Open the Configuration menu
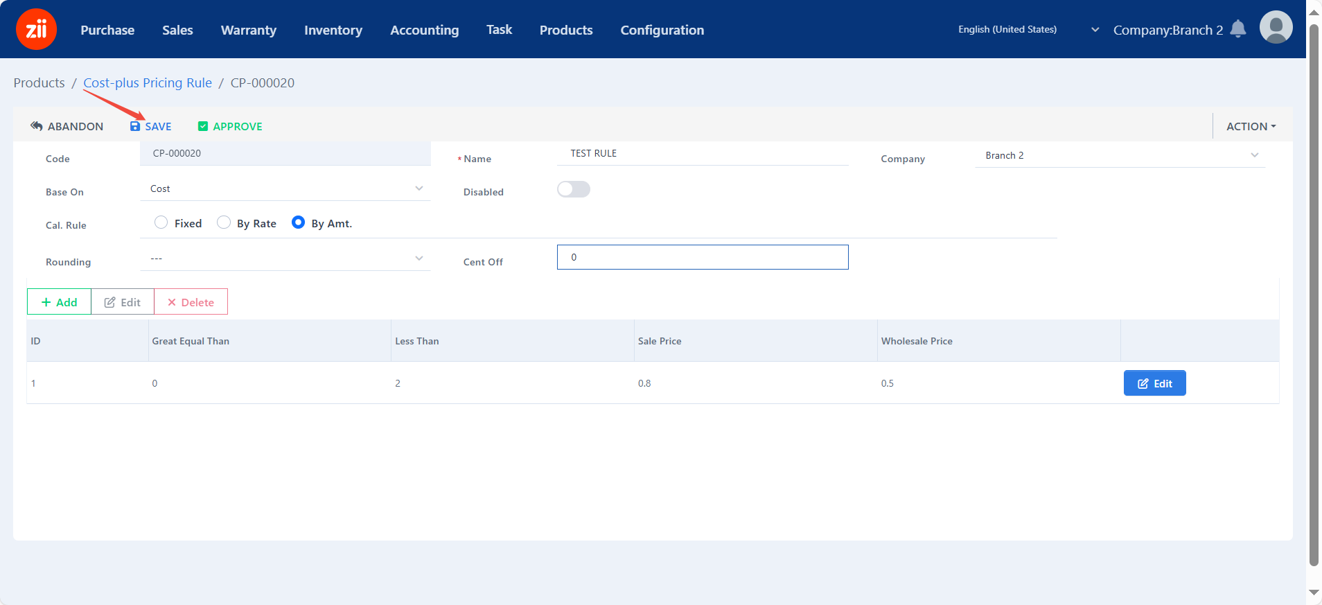Image resolution: width=1322 pixels, height=605 pixels. [662, 30]
